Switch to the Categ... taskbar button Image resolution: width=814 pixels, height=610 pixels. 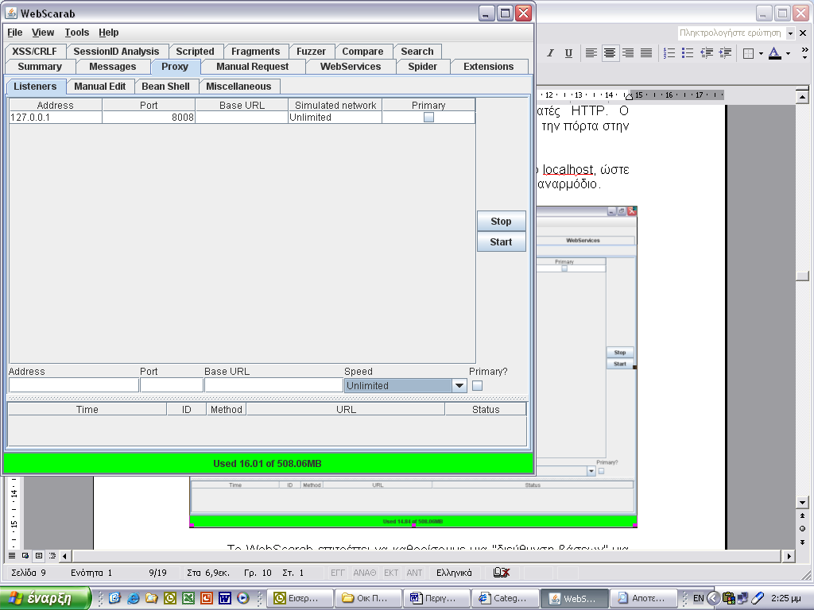coord(504,598)
